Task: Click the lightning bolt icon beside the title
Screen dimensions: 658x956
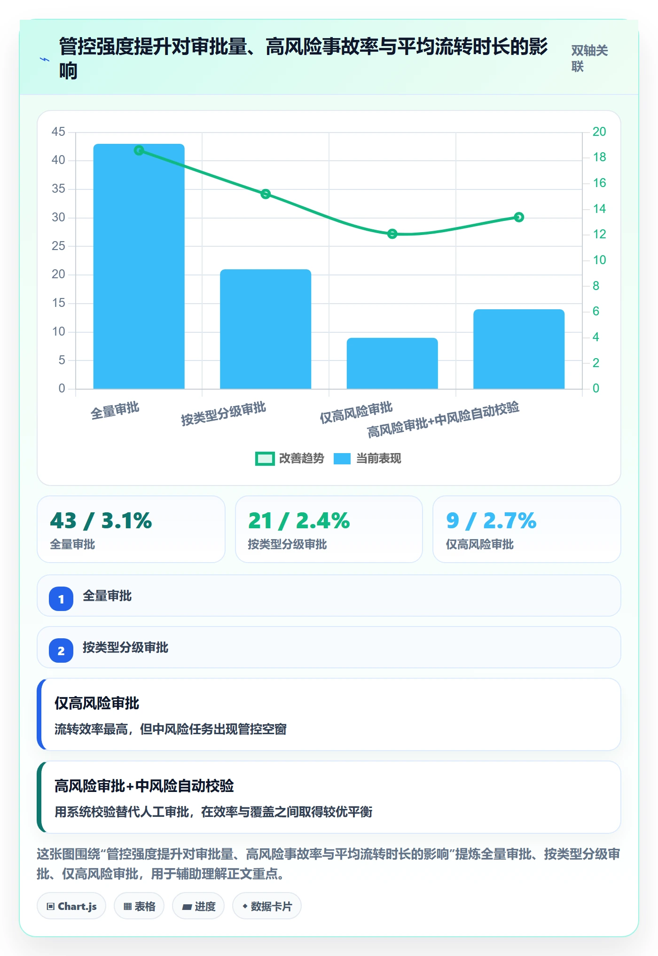Action: point(45,59)
